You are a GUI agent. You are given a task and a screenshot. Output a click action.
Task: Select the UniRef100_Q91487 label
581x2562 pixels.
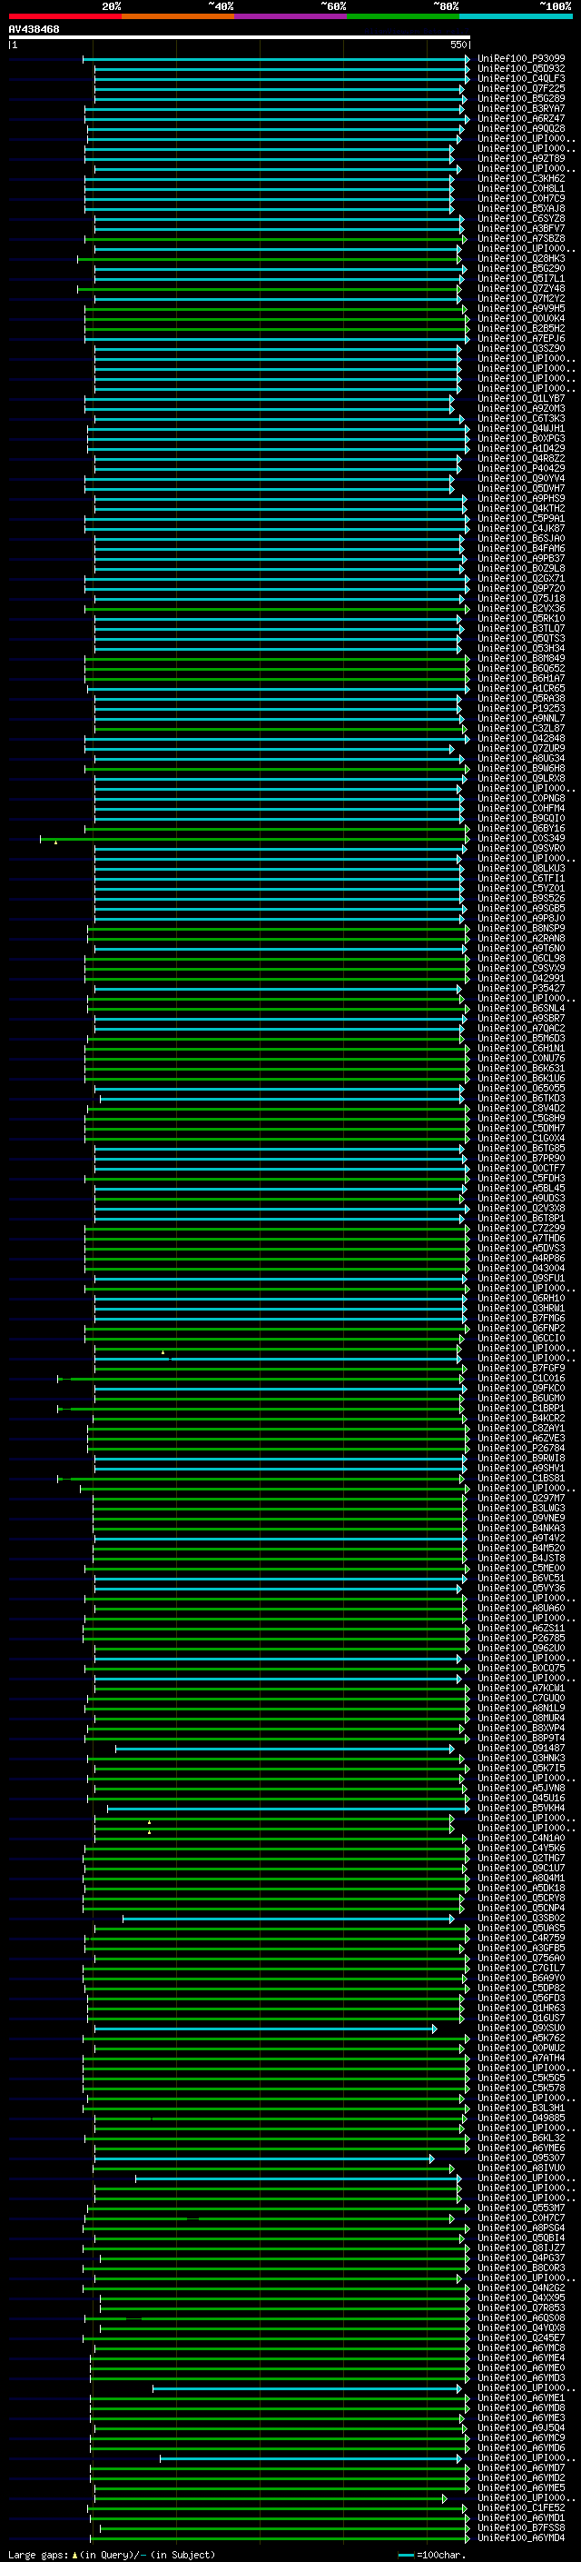521,1749
